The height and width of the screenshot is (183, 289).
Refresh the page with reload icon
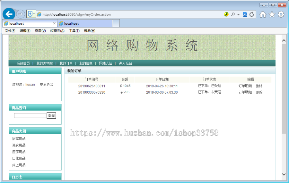[x=251, y=14]
